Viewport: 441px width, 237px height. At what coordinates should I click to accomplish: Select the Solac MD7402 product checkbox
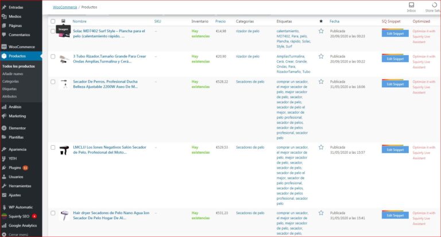pos(53,31)
